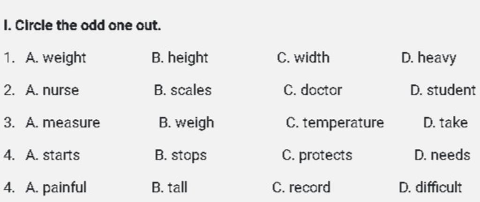This screenshot has width=480, height=202.
Task: Choose A. starts option
Action: pyautogui.click(x=52, y=155)
